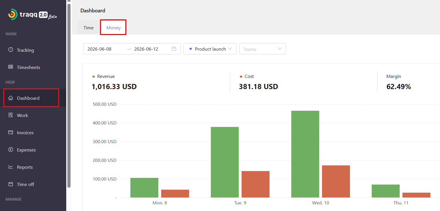The image size is (440, 211).
Task: Click the Work sidebar icon
Action: (11, 115)
